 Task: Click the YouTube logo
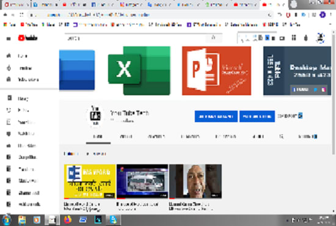[28, 38]
